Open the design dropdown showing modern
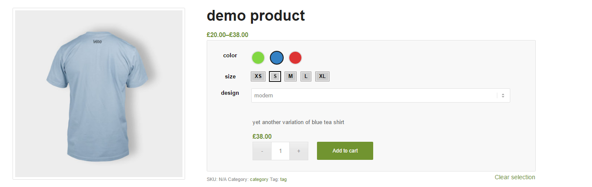592x187 pixels. click(x=381, y=95)
